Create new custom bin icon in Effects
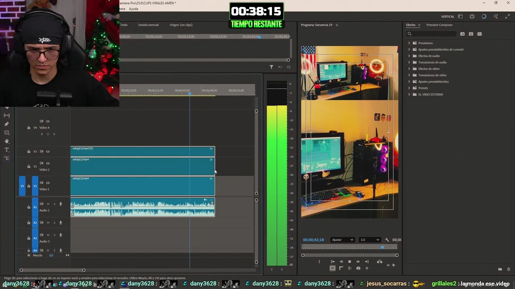515x289 pixels. point(500,269)
